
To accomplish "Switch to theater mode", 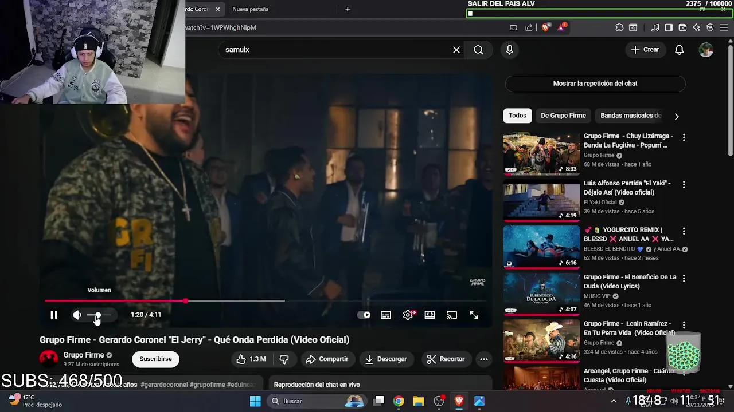I will 430,315.
